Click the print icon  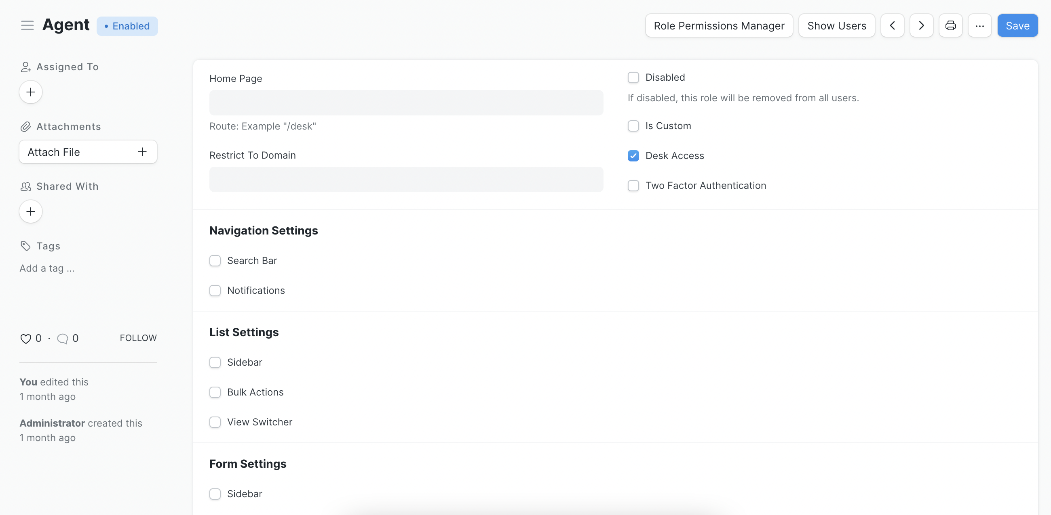[951, 25]
